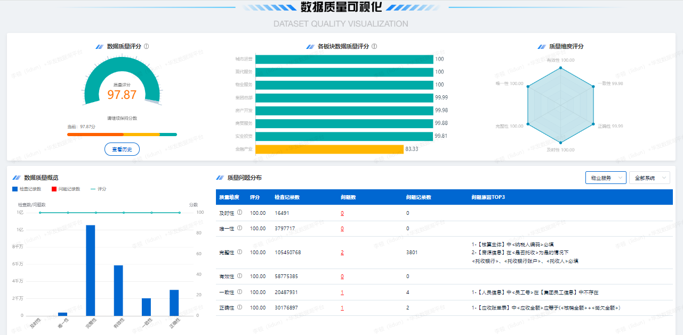Click info icon next to 完整性 row
683x335 pixels.
(239, 252)
